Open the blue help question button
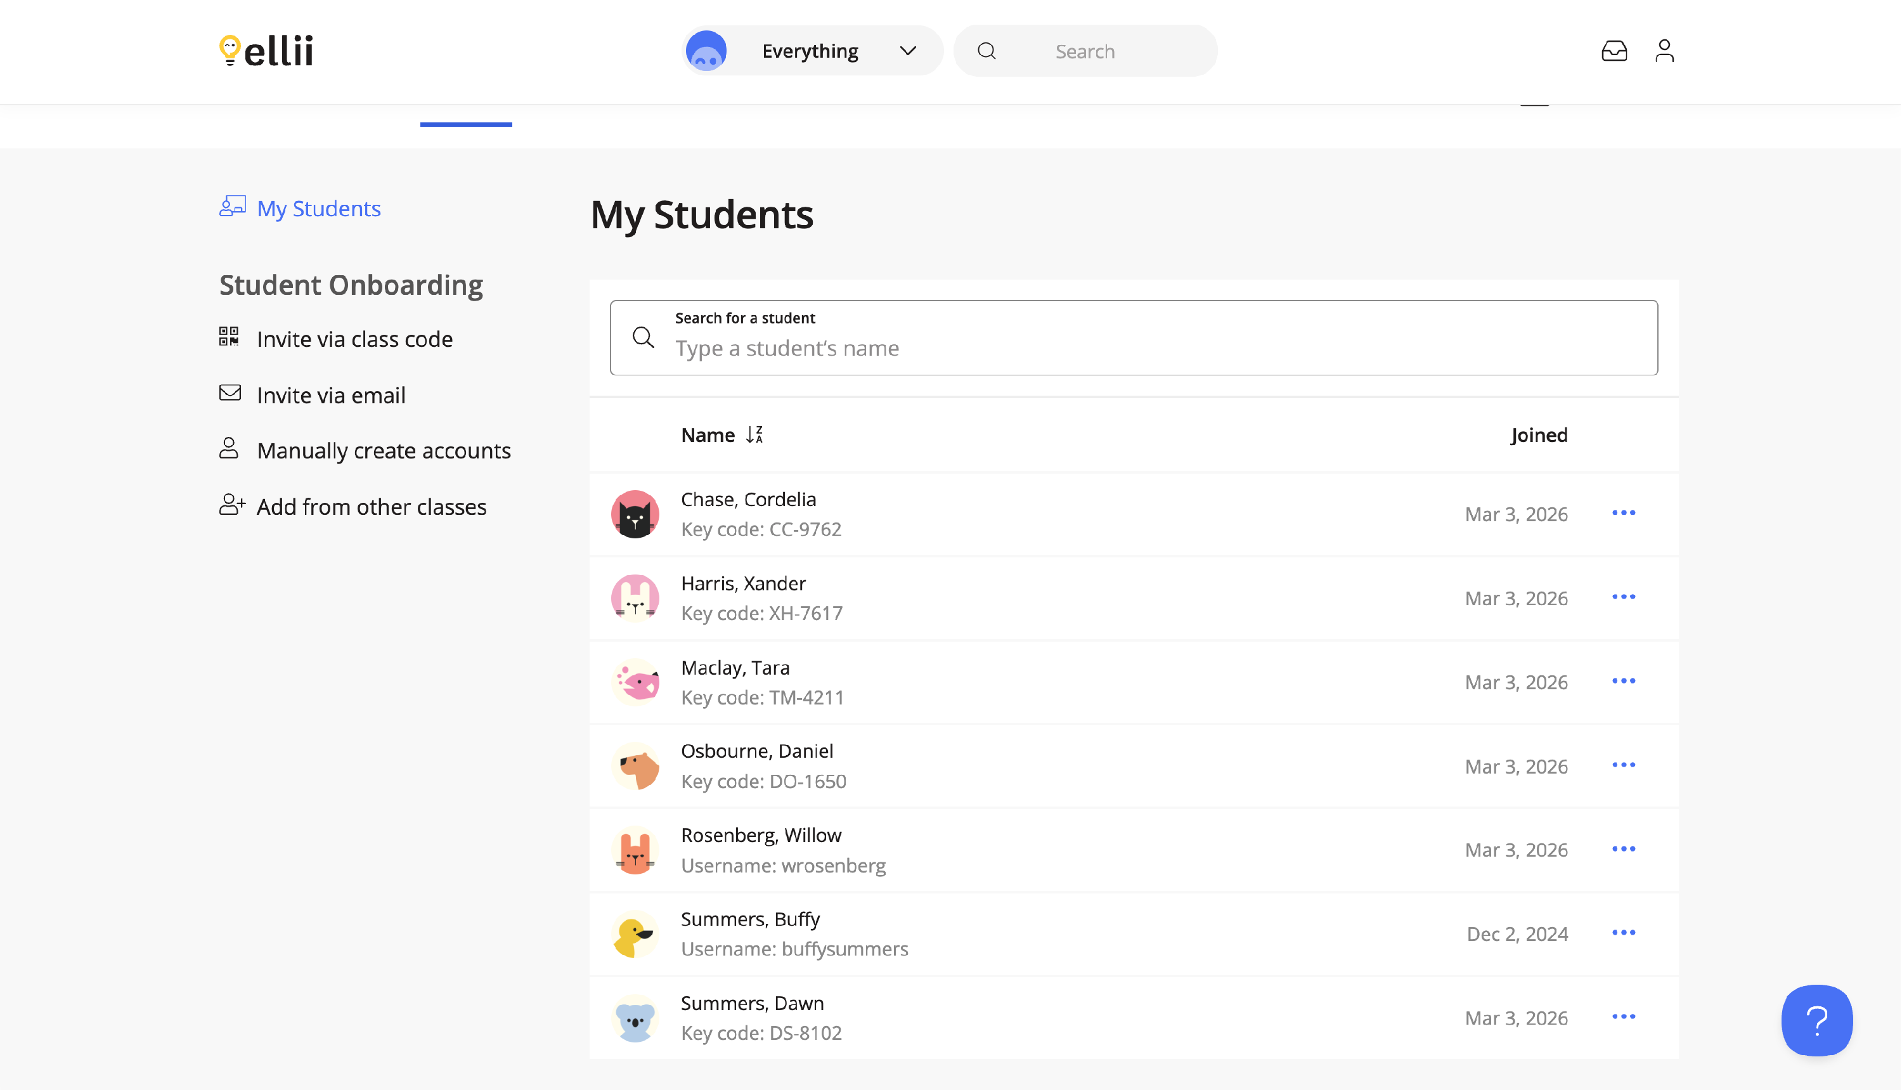 tap(1818, 1020)
